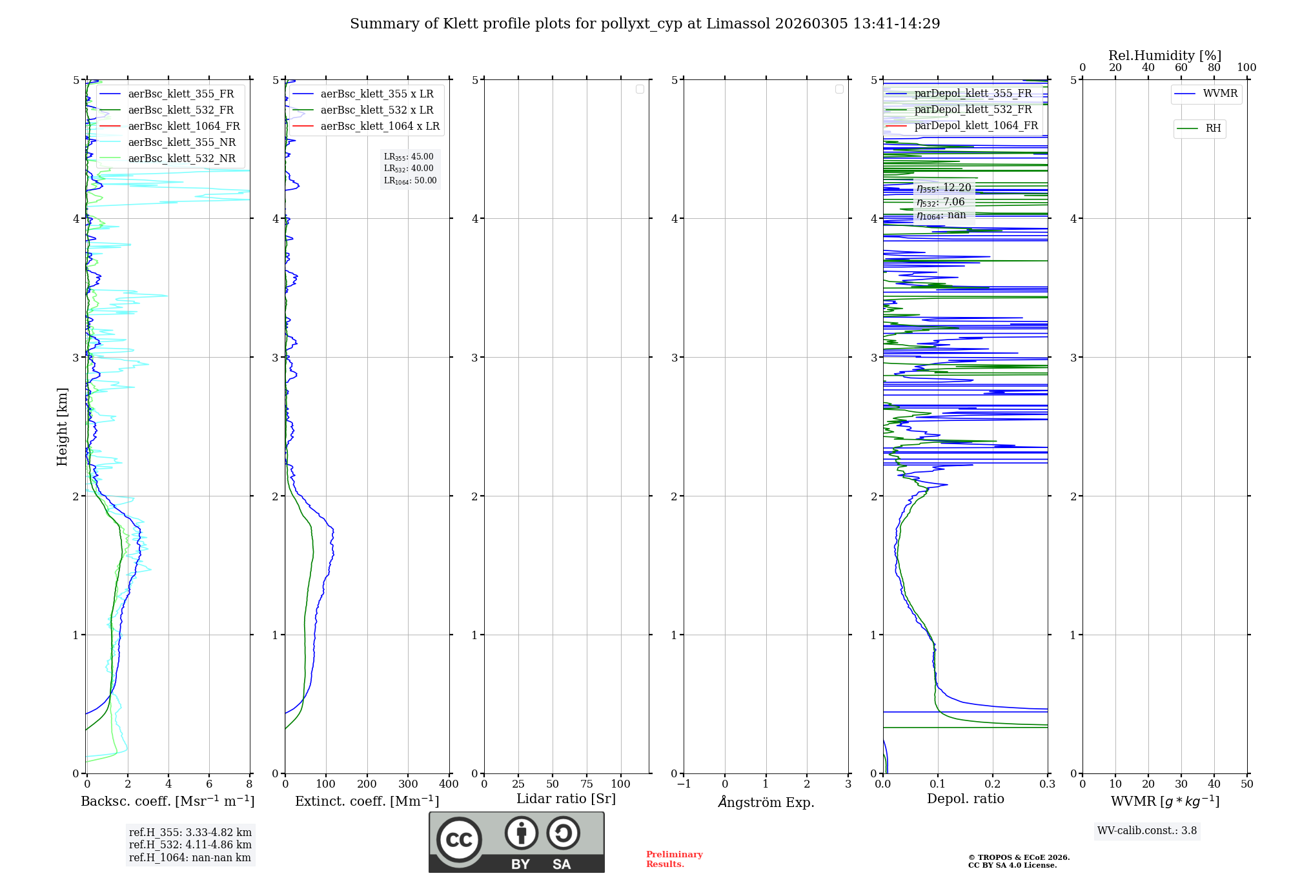Click aerBsc_klett_532 x LR legend entry
Viewport: 1291px width, 878px height.
(376, 110)
